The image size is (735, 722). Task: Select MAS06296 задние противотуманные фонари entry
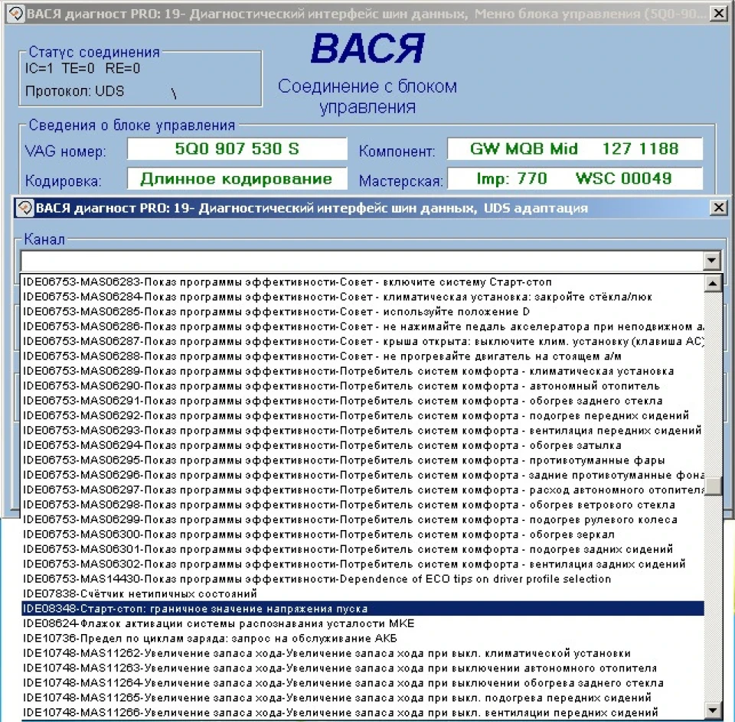362,475
